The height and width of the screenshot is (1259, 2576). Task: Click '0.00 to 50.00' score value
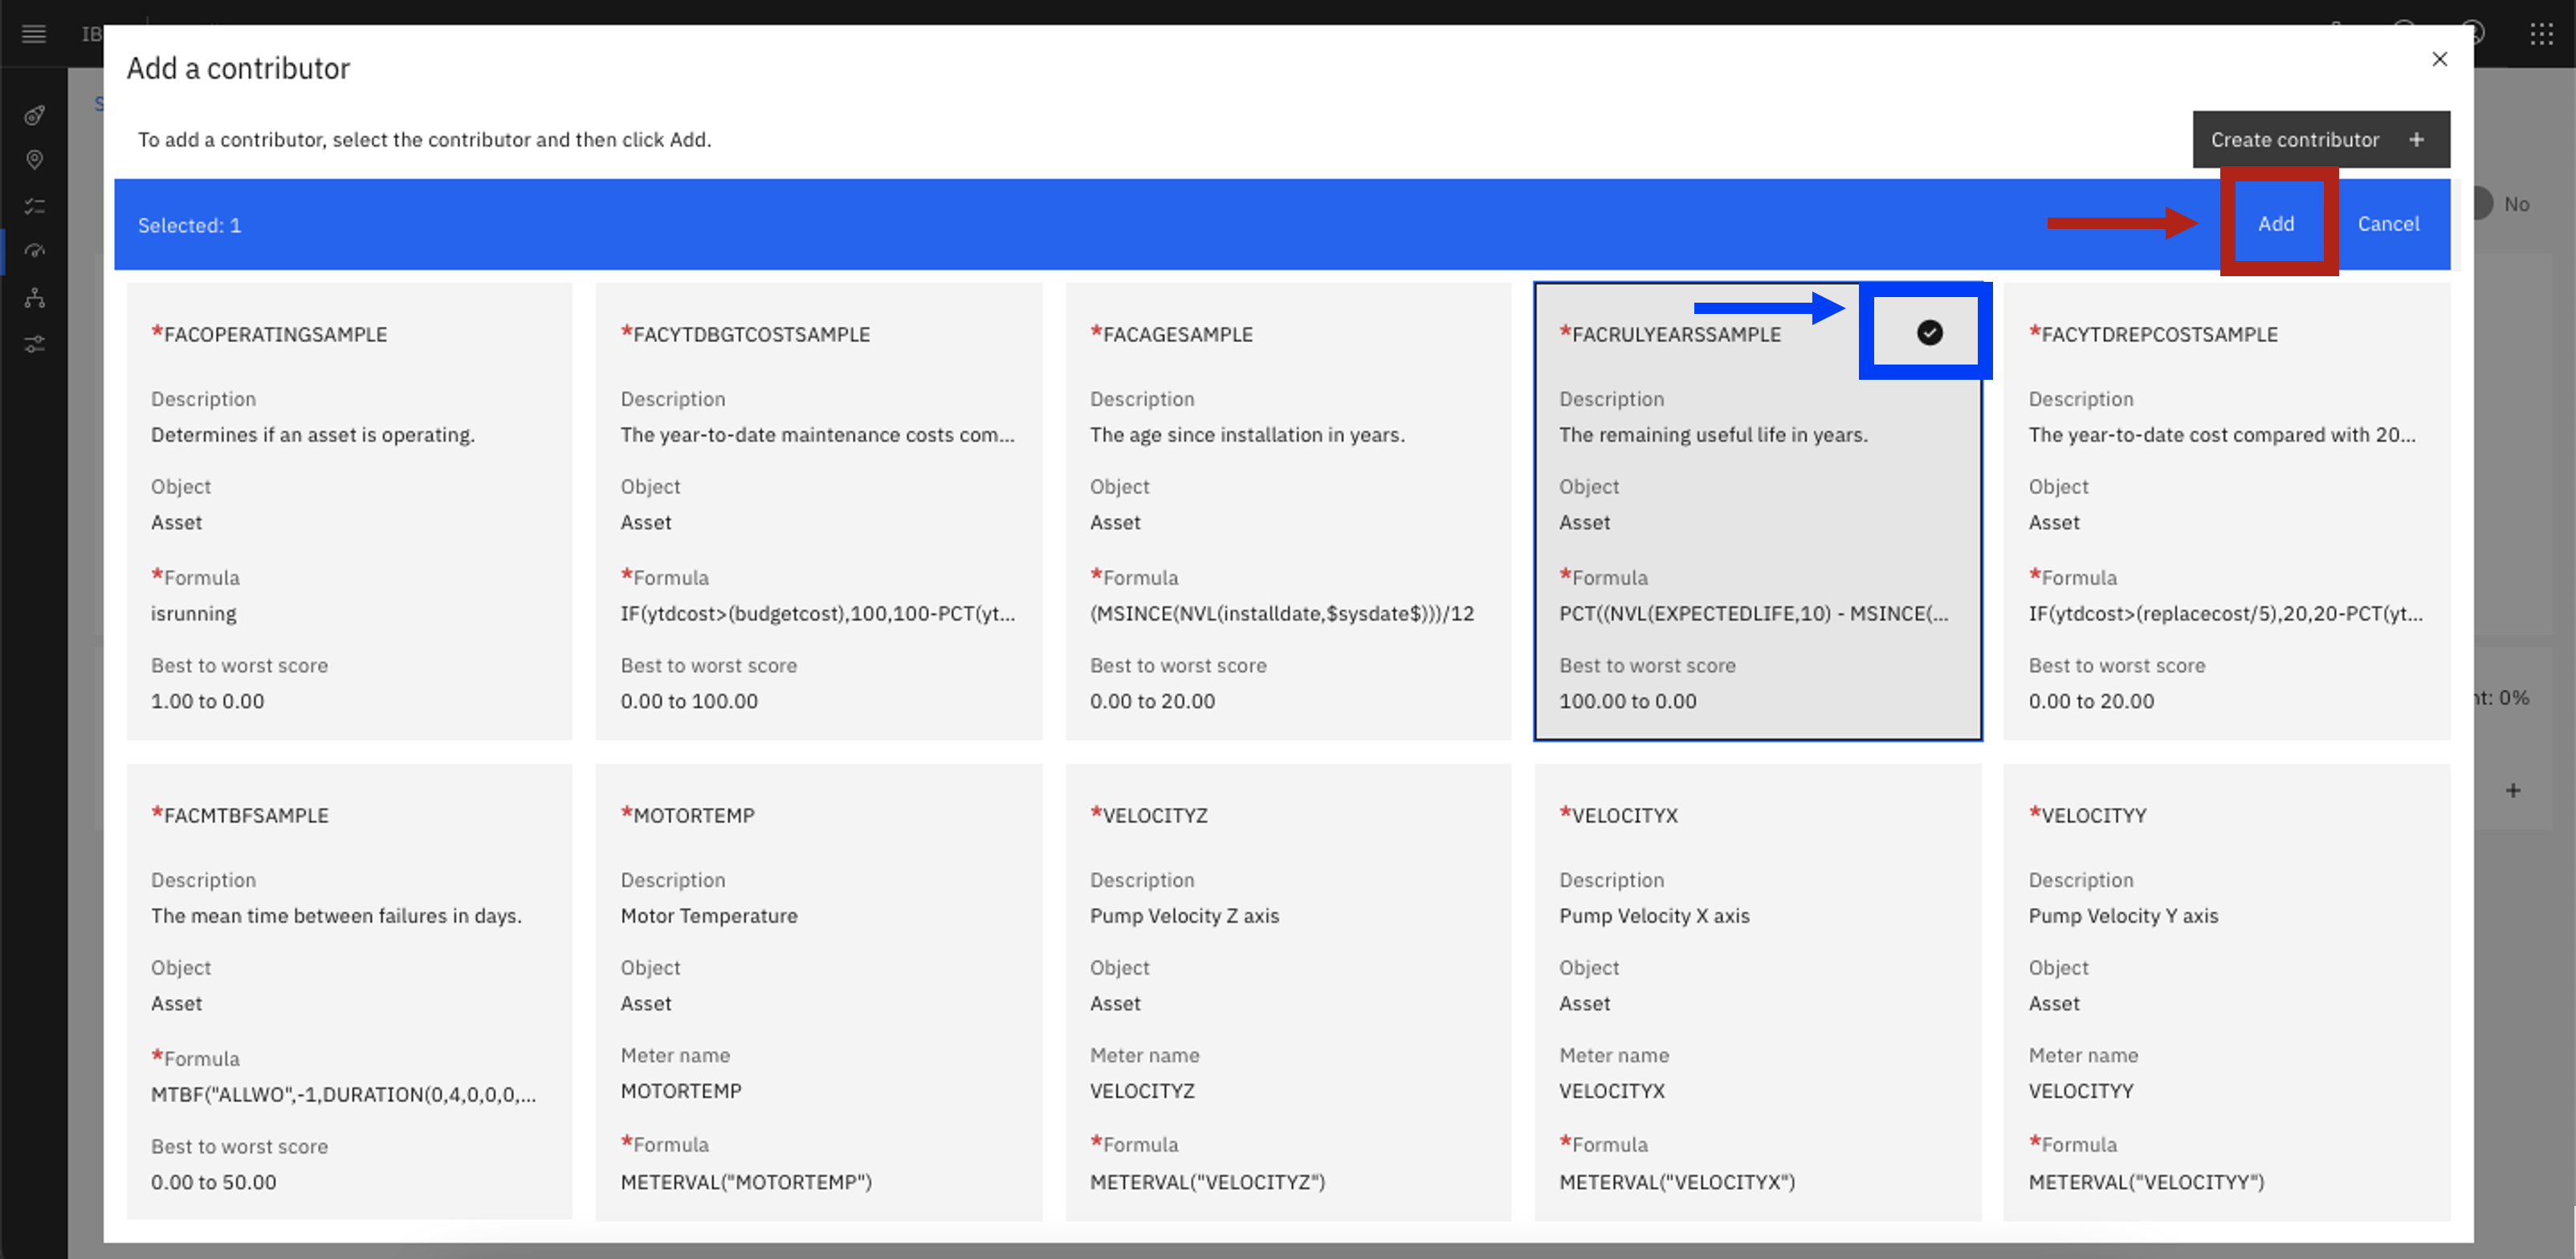(213, 1182)
